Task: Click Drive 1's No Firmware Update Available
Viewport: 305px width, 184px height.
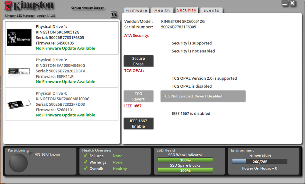Action: 65,48
